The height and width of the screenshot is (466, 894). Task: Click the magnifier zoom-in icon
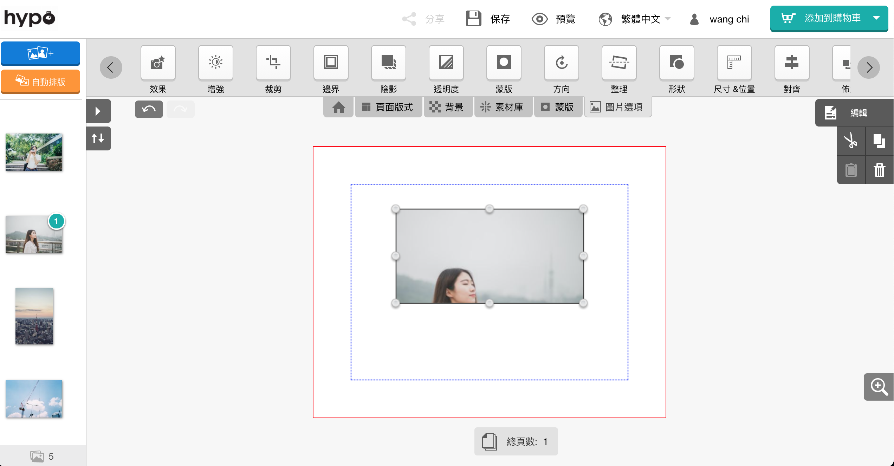coord(879,387)
